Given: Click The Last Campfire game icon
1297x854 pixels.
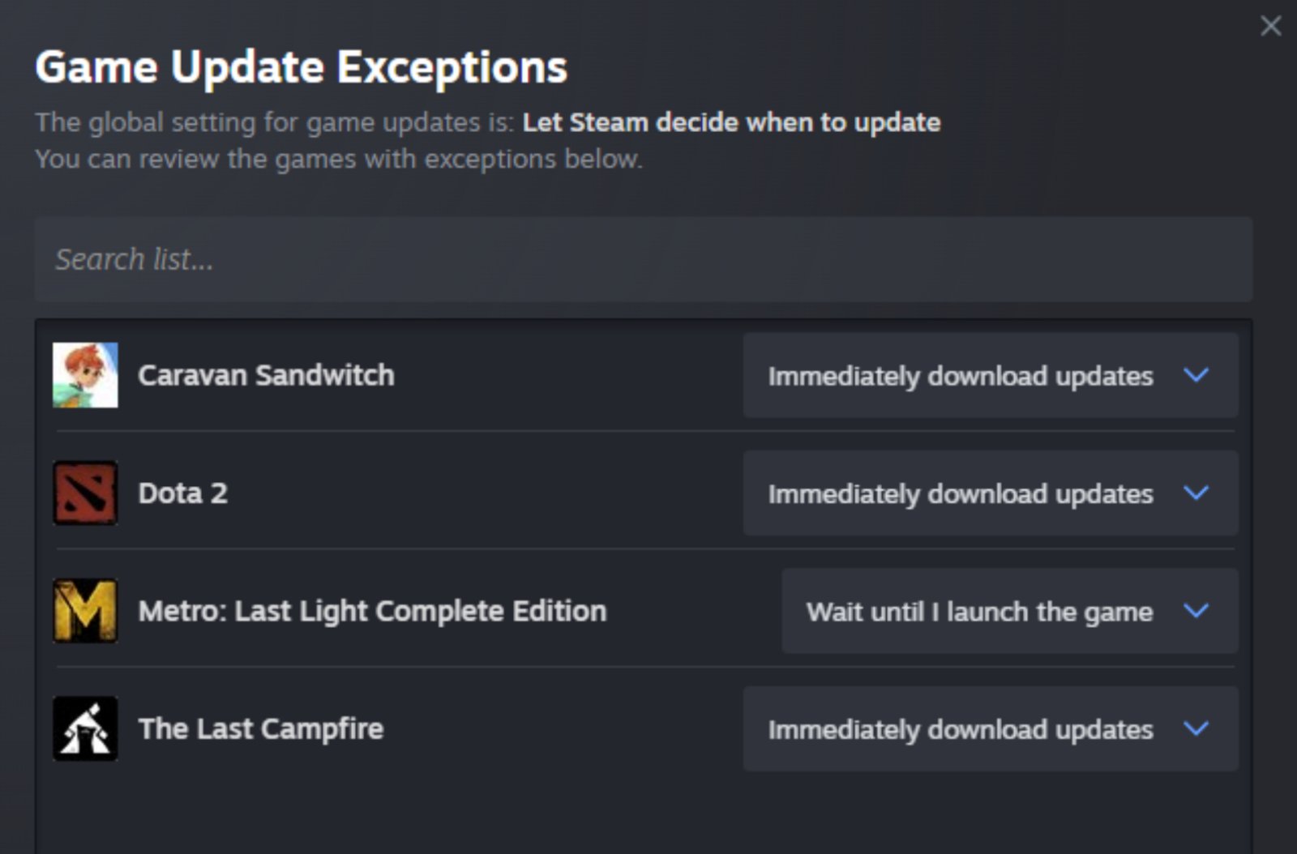Looking at the screenshot, I should [x=84, y=728].
